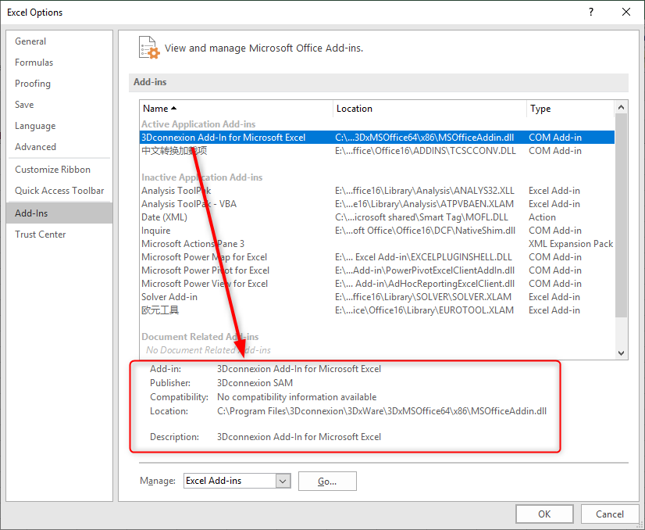
Task: Click the Action type cell
Action: 542,217
